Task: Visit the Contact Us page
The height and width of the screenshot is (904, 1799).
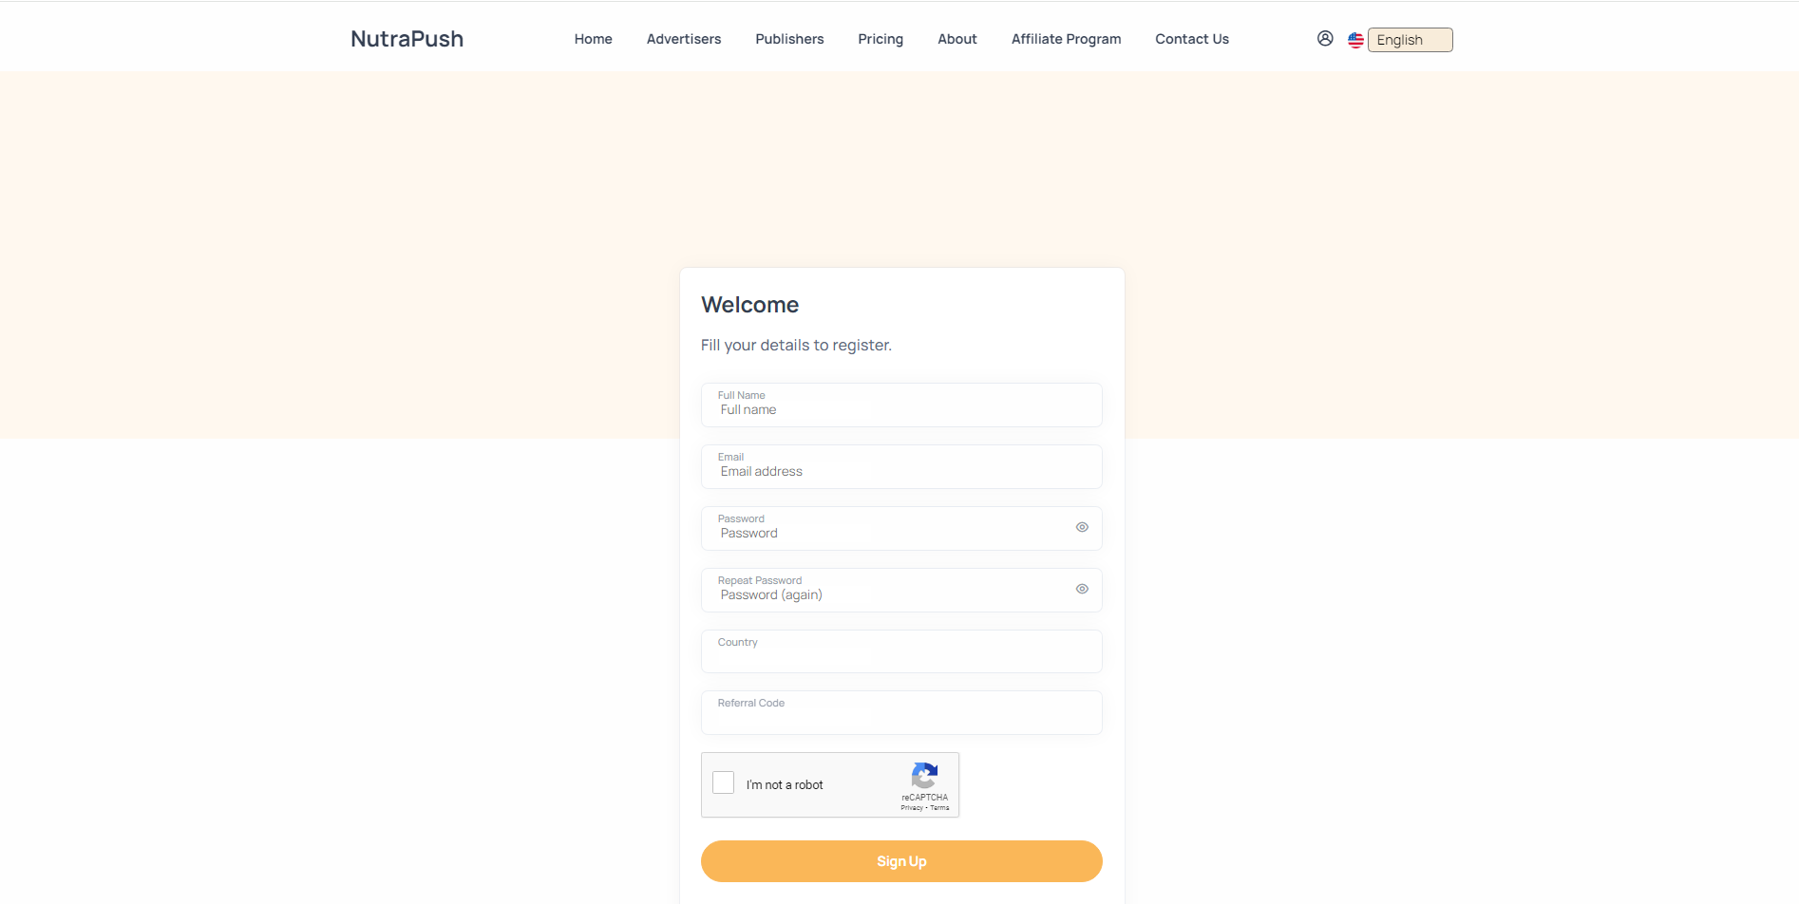Action: coord(1191,39)
